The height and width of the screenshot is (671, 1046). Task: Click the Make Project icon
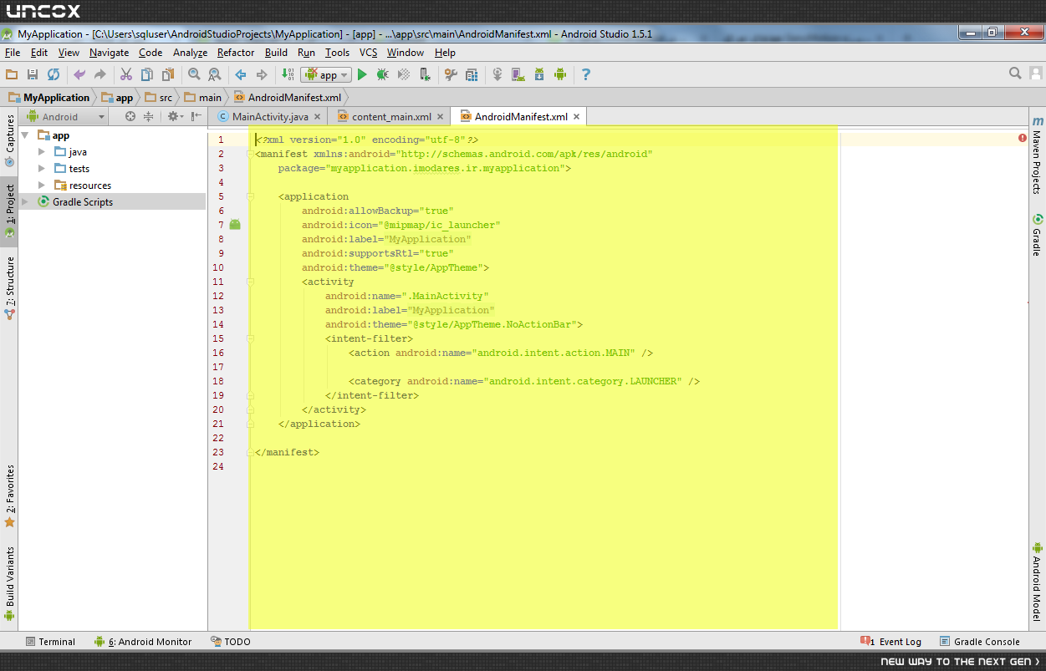288,74
